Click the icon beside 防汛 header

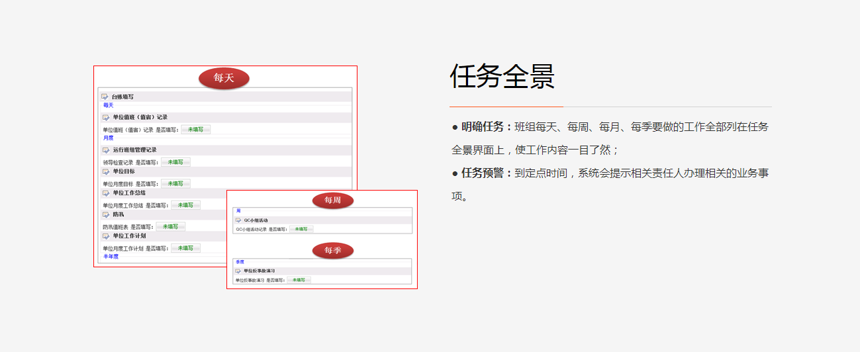[x=106, y=214]
